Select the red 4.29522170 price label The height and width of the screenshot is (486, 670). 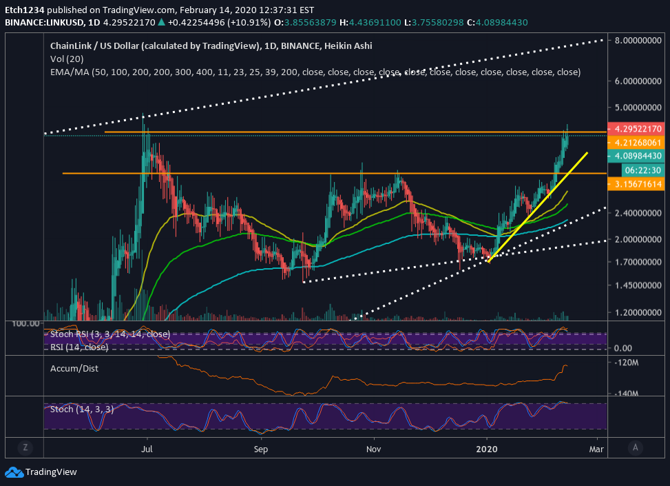(636, 129)
